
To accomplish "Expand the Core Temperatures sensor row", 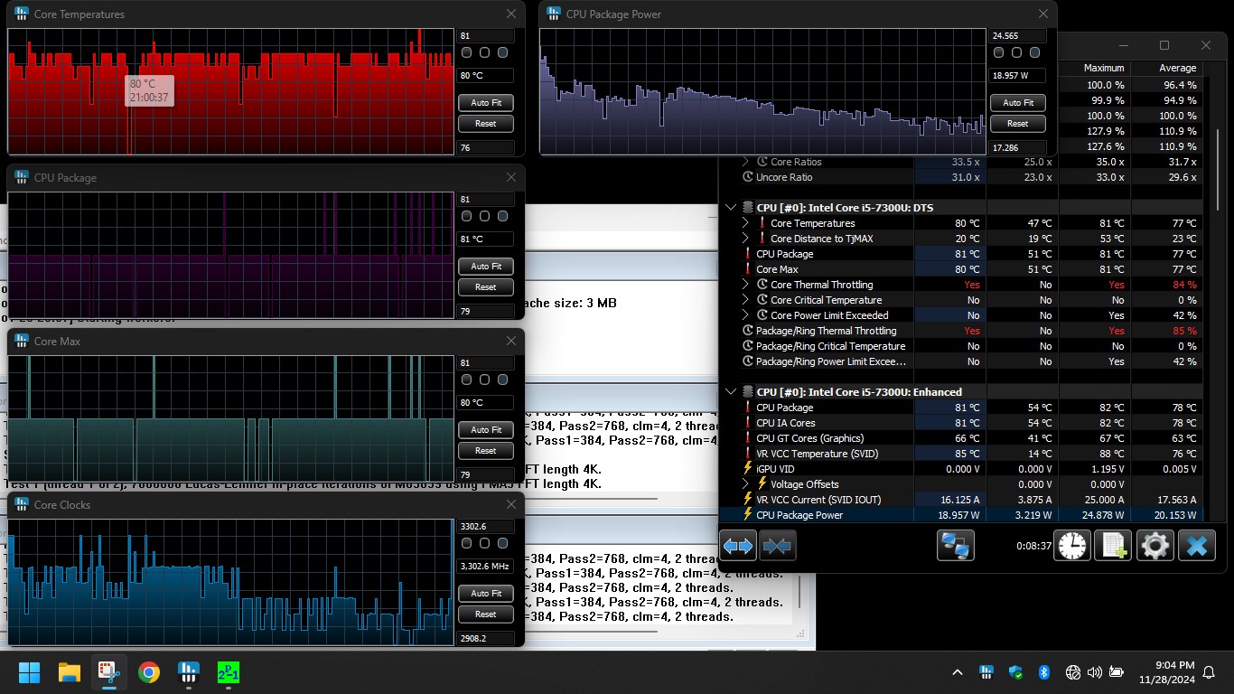I will (x=746, y=223).
